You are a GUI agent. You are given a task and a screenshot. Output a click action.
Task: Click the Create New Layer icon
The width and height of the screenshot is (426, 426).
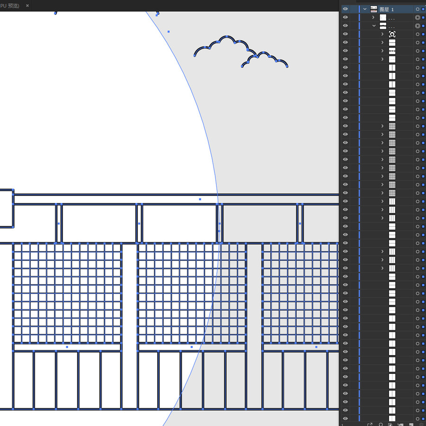411,424
